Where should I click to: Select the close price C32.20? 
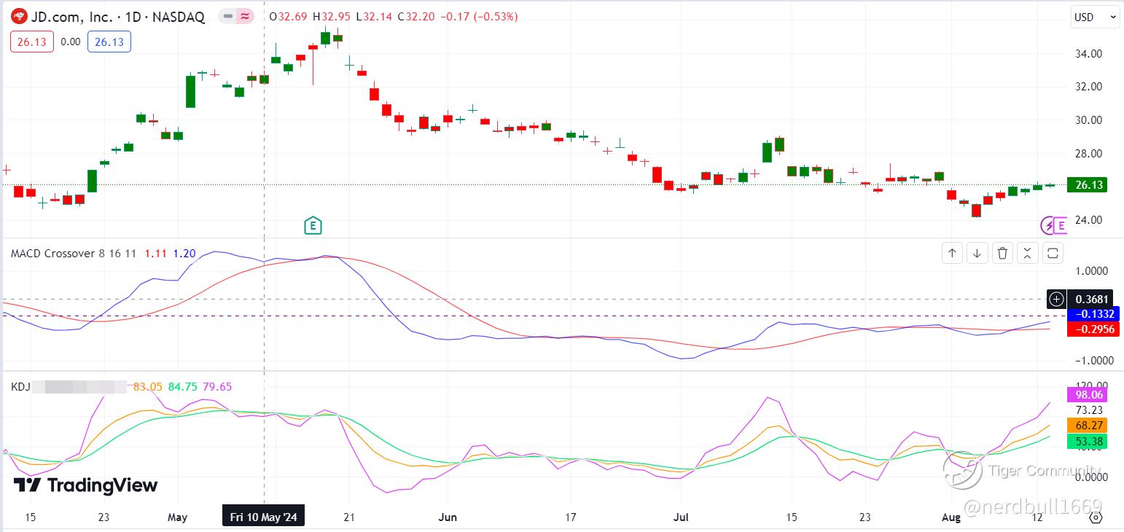pyautogui.click(x=417, y=17)
